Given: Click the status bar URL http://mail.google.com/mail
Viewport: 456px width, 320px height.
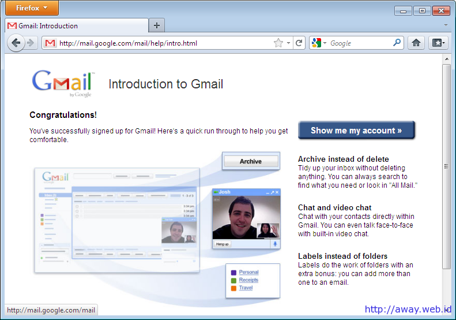Looking at the screenshot, I should (x=51, y=310).
